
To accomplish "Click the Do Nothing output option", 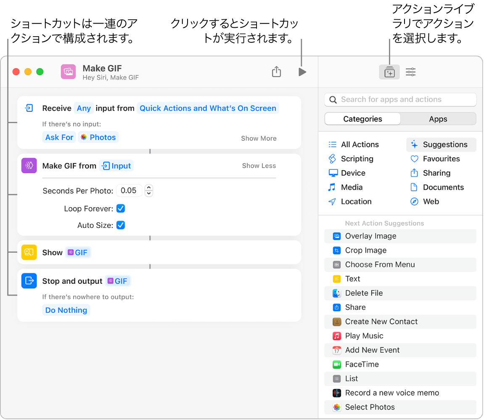I will click(x=66, y=310).
